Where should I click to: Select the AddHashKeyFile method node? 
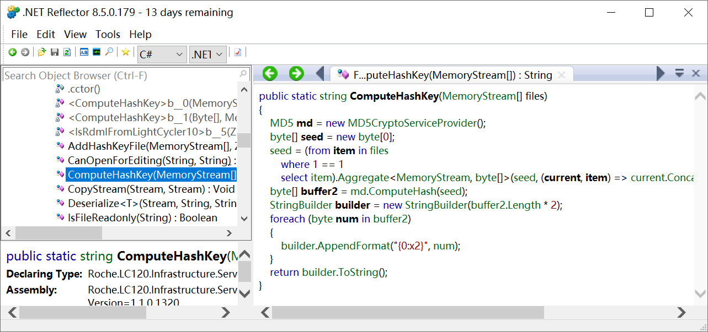[x=152, y=146]
